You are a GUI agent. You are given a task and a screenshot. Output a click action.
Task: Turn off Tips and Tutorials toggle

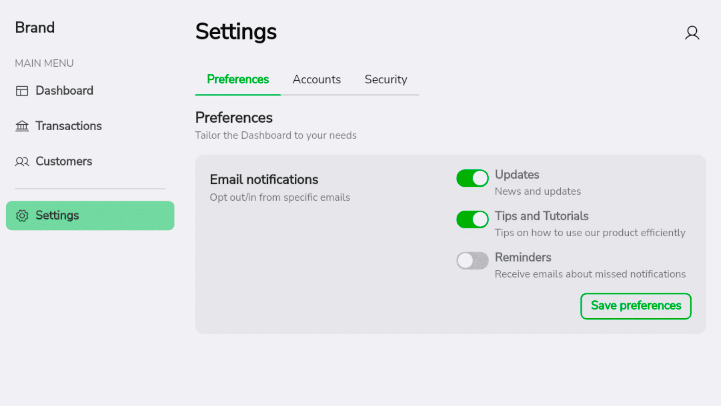[472, 219]
